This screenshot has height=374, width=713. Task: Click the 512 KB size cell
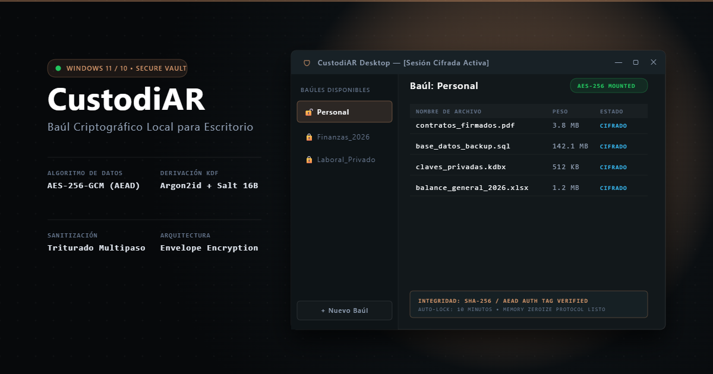(x=566, y=167)
